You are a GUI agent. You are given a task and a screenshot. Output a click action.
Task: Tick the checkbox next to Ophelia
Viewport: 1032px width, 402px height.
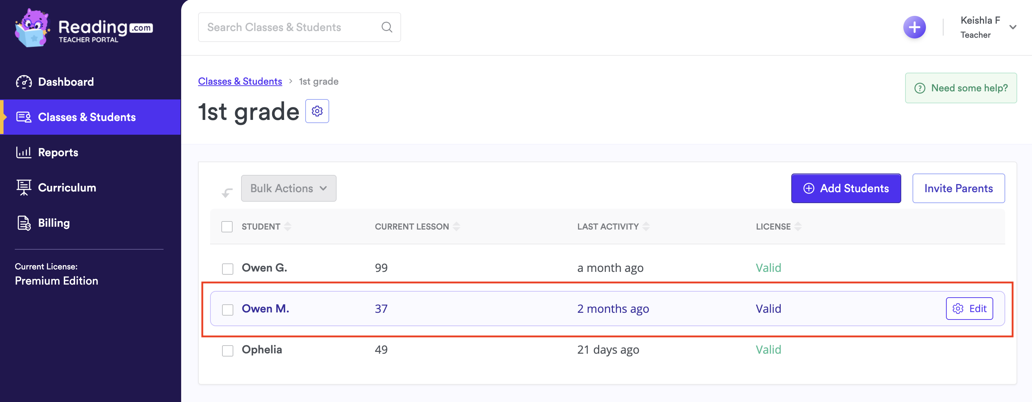click(228, 350)
